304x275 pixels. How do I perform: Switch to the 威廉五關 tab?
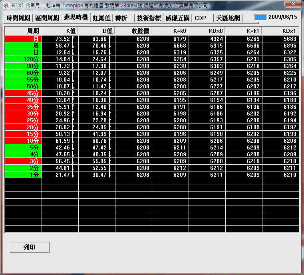click(x=177, y=18)
